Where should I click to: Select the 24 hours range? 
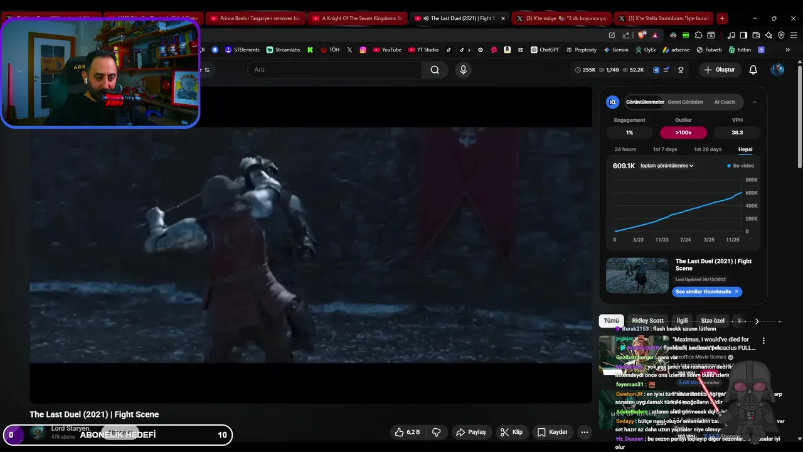625,149
